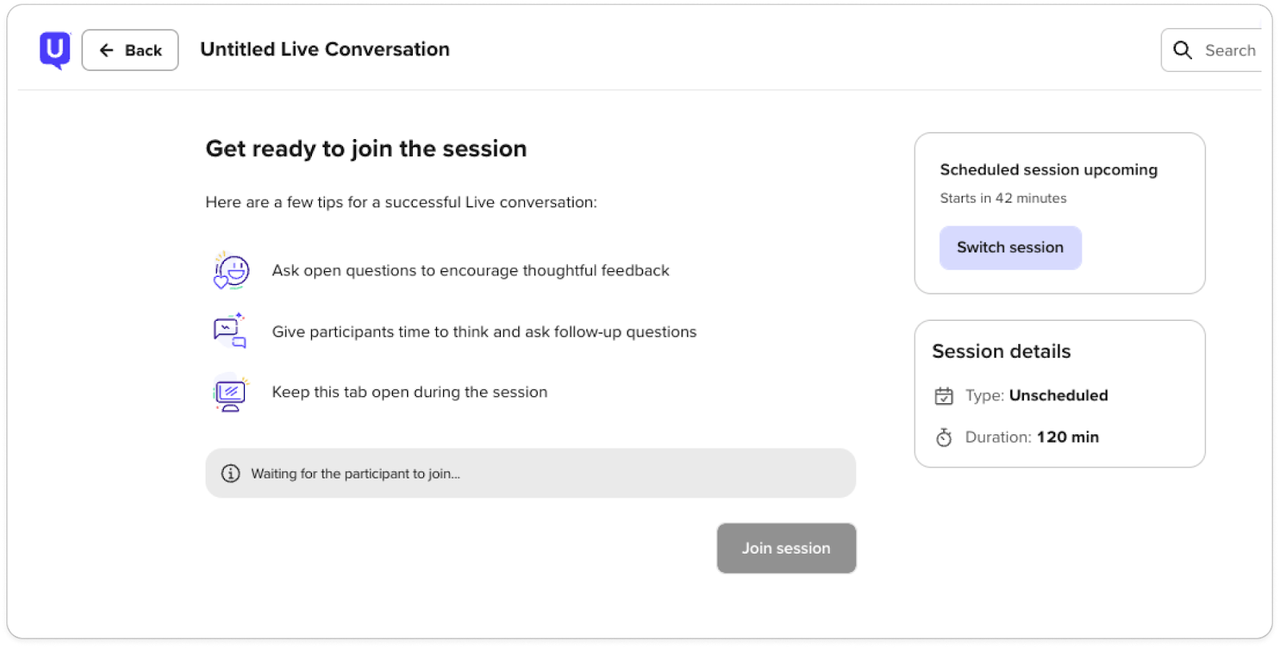Focus the Search input field

pyautogui.click(x=1230, y=50)
